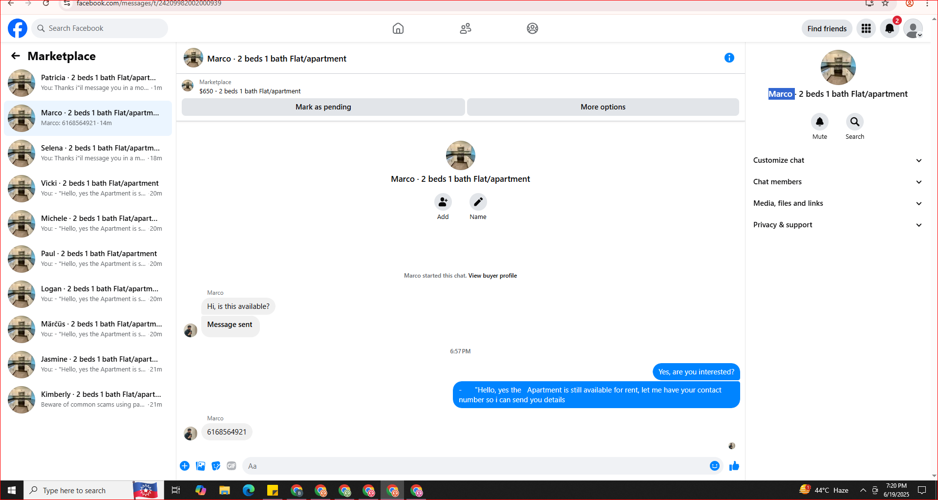938x500 pixels.
Task: Open more actions plus icon in composer
Action: [x=185, y=466]
